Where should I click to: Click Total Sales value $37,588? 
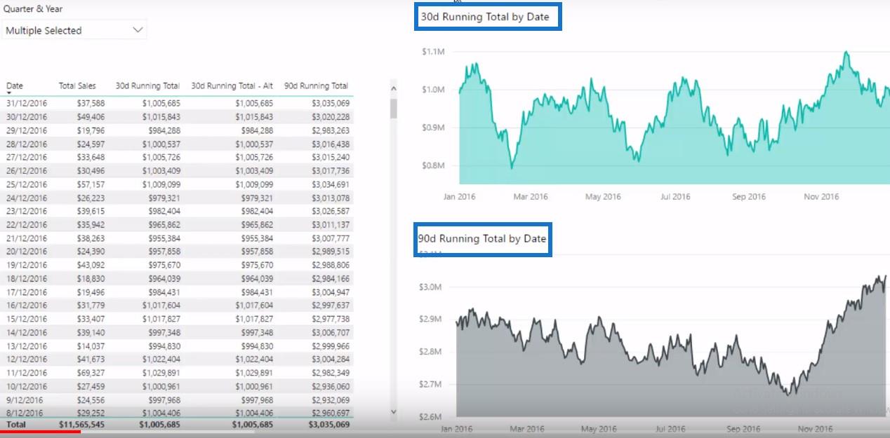click(91, 104)
